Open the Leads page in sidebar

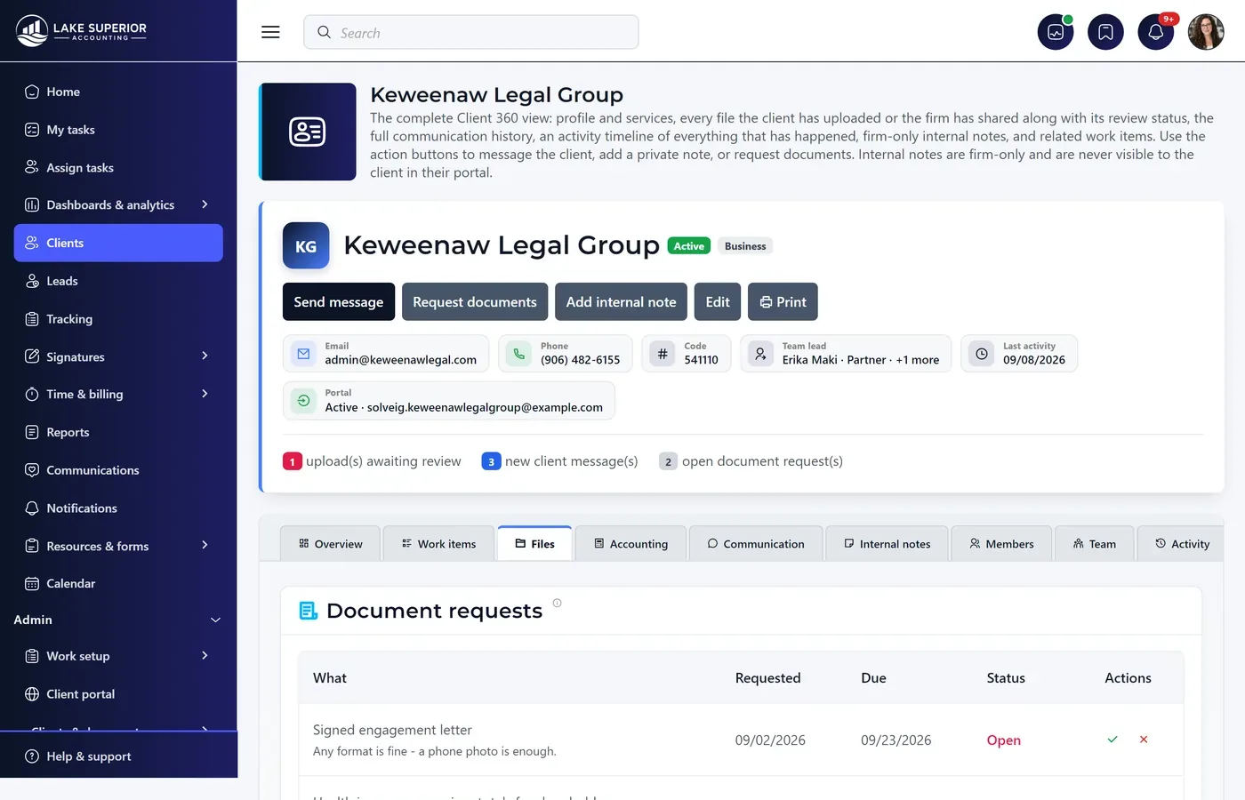click(118, 281)
